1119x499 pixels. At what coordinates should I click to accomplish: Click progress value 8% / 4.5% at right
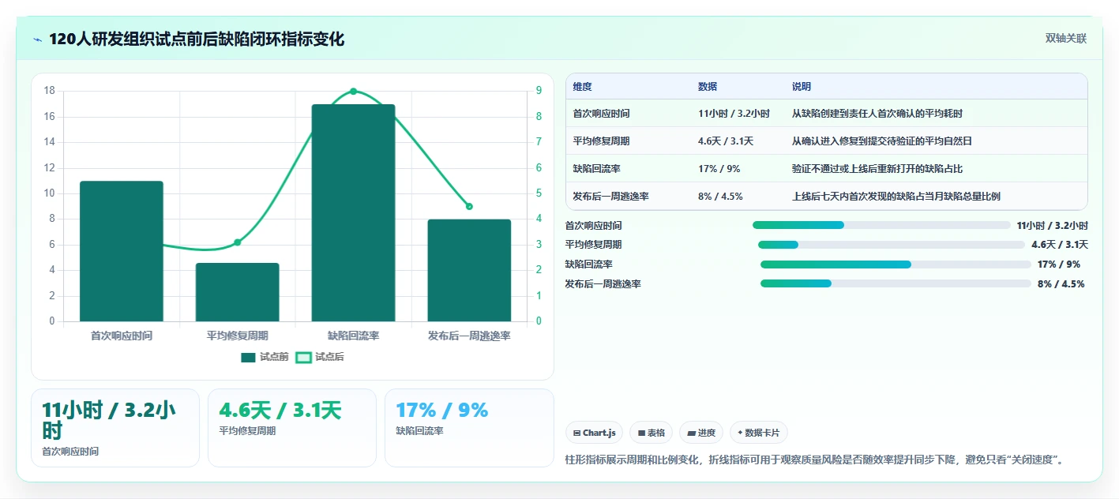[1061, 283]
